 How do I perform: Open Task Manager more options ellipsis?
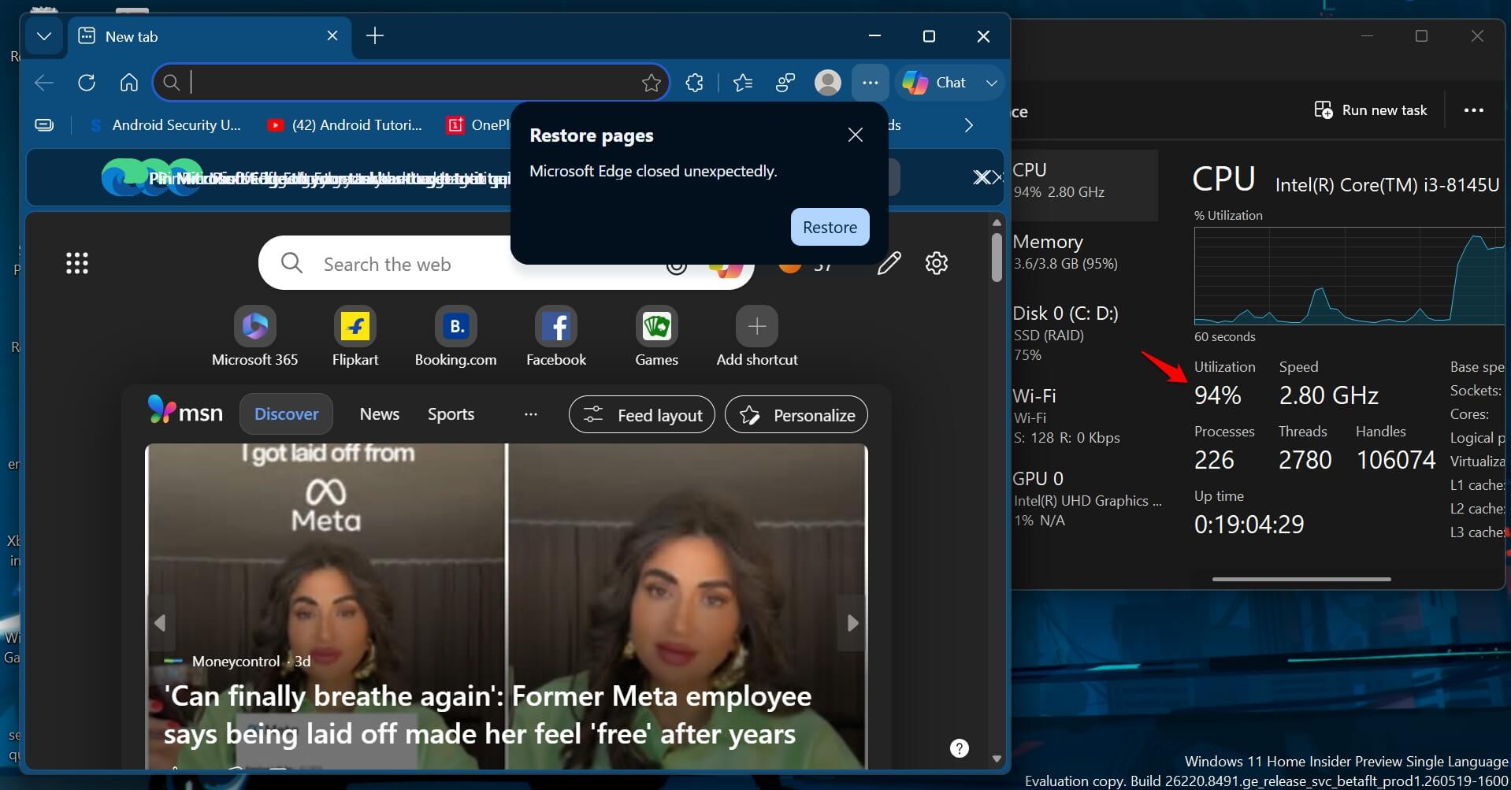point(1473,110)
